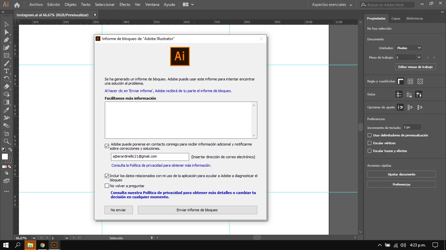Swap fill and stroke colors
Viewport: 446px width, 250px height.
10,150
